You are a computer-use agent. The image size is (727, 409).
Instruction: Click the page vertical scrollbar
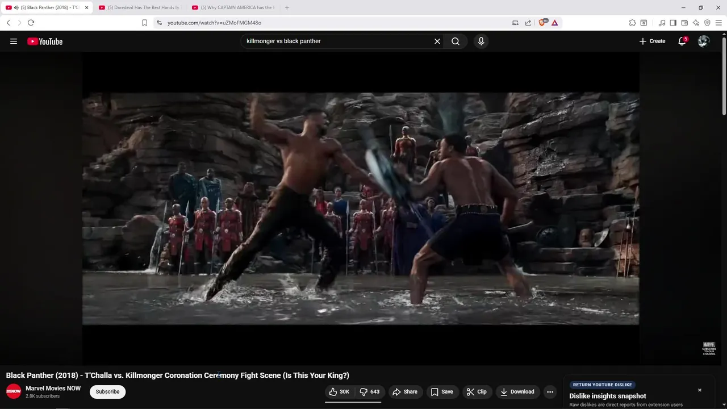tap(724, 76)
